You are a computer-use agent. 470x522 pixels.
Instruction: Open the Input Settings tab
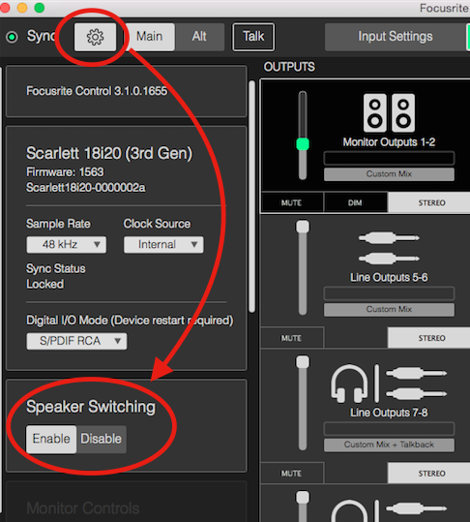coord(396,37)
